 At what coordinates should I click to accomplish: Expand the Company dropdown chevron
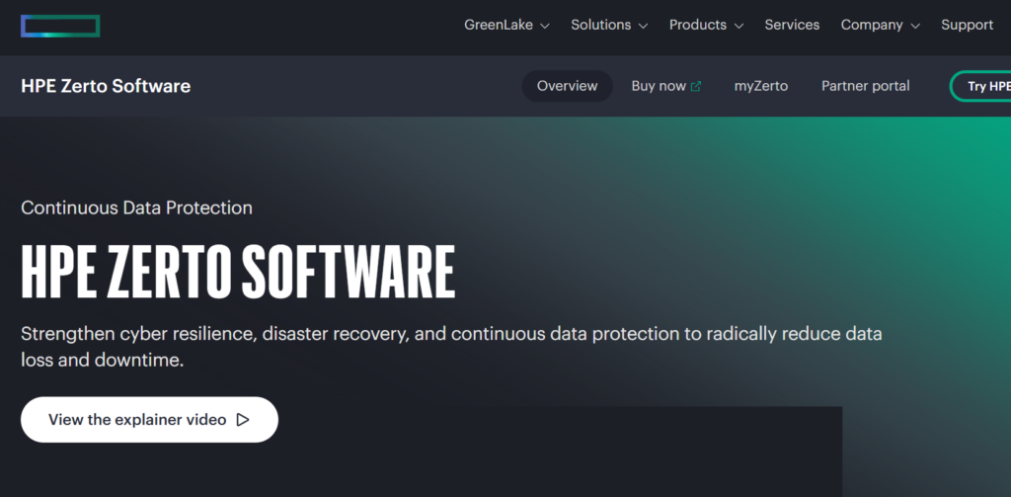tap(914, 26)
